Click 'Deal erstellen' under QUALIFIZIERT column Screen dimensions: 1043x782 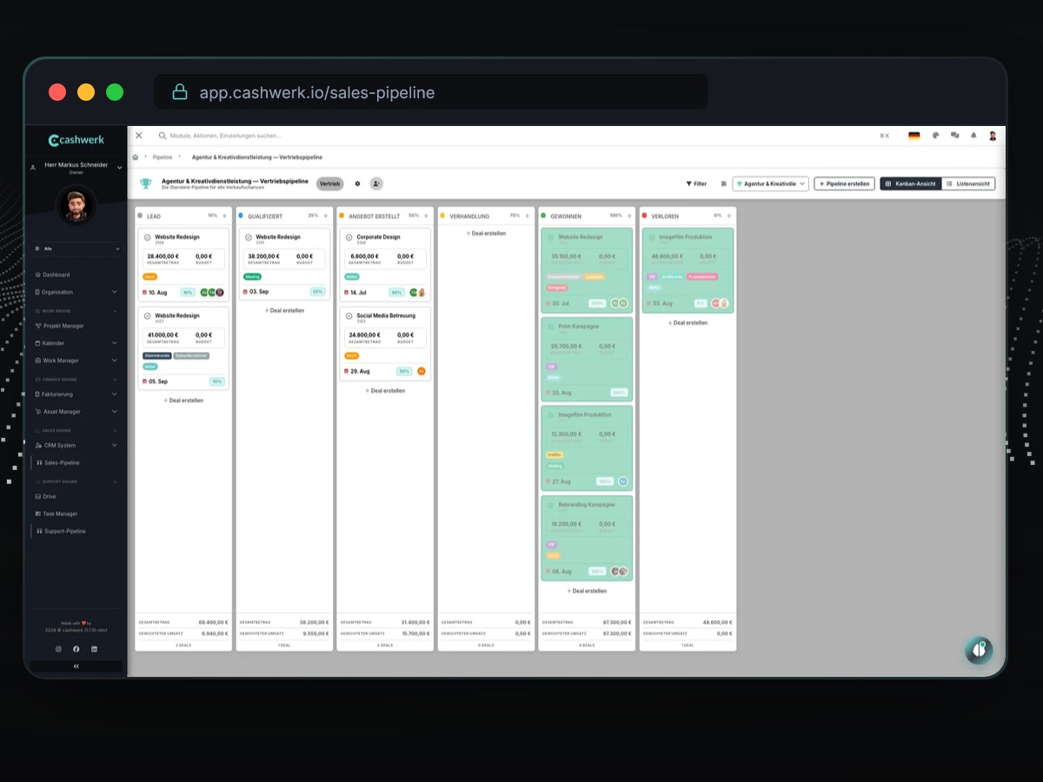[x=284, y=310]
